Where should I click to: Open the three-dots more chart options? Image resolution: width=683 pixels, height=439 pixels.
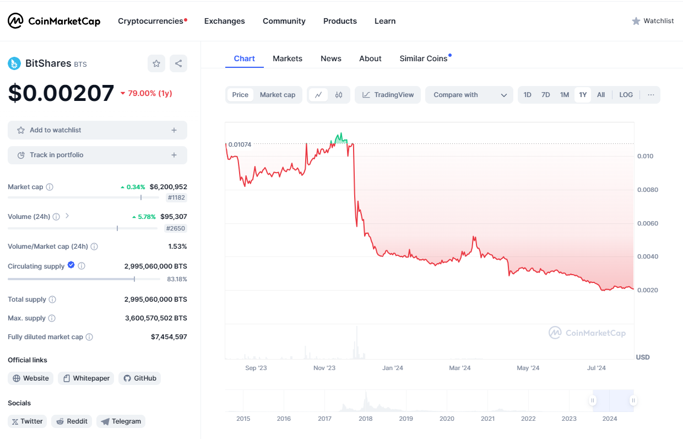coord(651,95)
